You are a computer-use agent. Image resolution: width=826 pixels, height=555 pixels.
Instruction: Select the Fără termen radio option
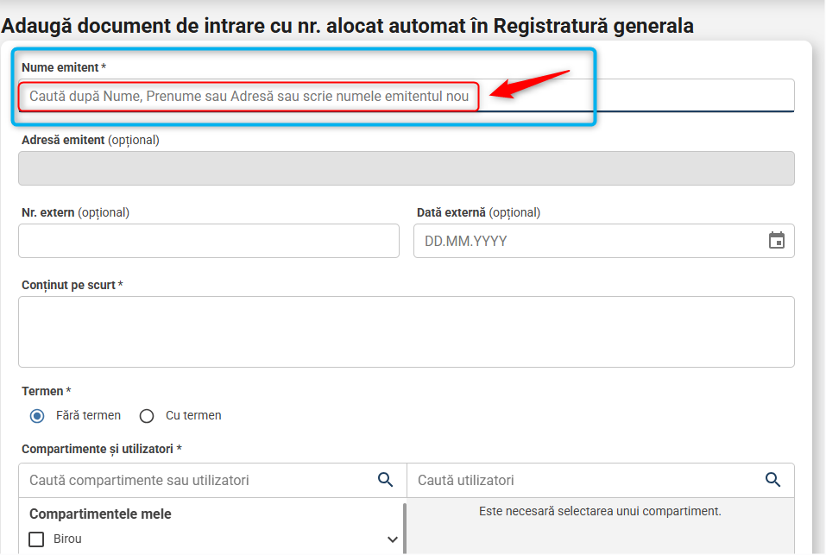(x=37, y=416)
